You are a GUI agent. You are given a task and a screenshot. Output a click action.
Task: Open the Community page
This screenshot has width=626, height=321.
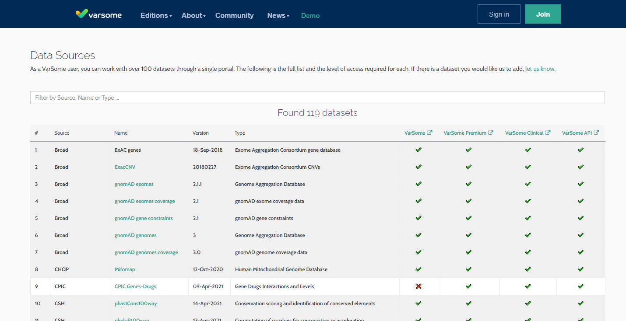[235, 15]
